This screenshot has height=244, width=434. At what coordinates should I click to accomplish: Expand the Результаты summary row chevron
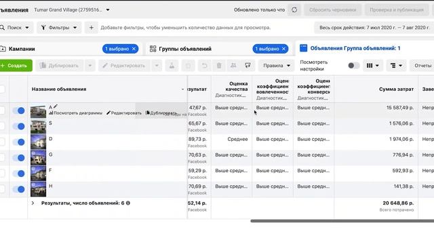pyautogui.click(x=33, y=203)
